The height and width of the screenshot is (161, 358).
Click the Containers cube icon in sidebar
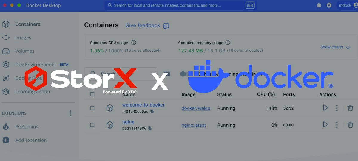coord(6,24)
